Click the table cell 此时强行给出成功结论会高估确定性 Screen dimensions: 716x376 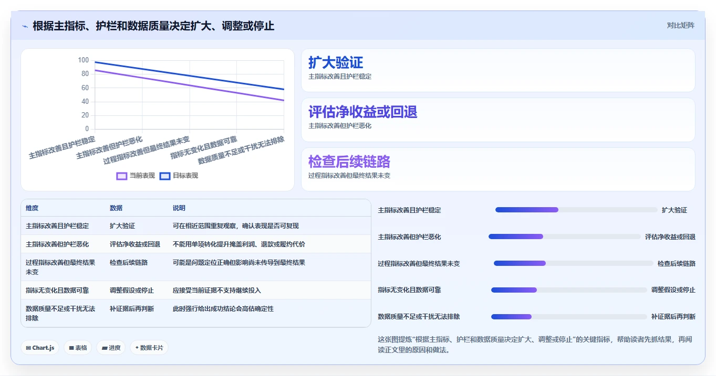tap(223, 309)
